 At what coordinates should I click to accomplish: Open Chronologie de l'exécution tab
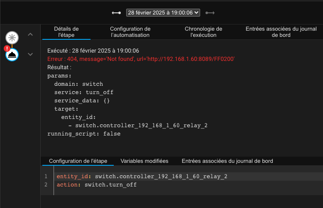[x=203, y=32]
